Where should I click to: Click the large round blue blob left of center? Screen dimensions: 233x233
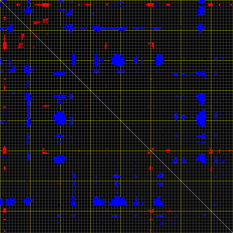click(60, 118)
